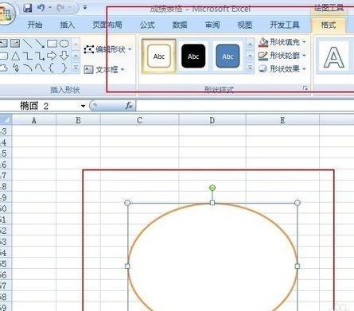Choose the isosceles triangle shape
354x311 pixels.
pyautogui.click(x=15, y=56)
